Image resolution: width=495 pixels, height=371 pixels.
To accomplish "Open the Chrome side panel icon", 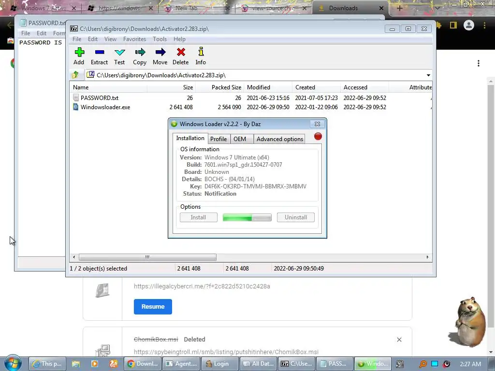I will pyautogui.click(x=453, y=25).
